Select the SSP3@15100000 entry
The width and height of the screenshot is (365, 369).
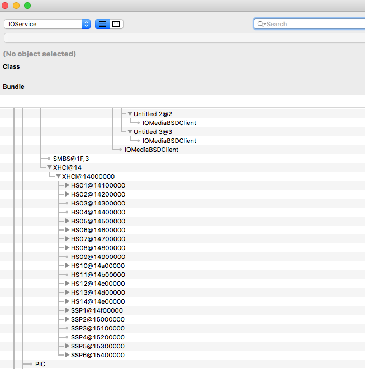click(x=98, y=328)
